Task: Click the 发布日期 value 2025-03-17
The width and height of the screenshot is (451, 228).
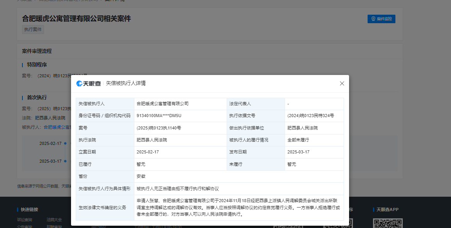Action: pyautogui.click(x=298, y=152)
